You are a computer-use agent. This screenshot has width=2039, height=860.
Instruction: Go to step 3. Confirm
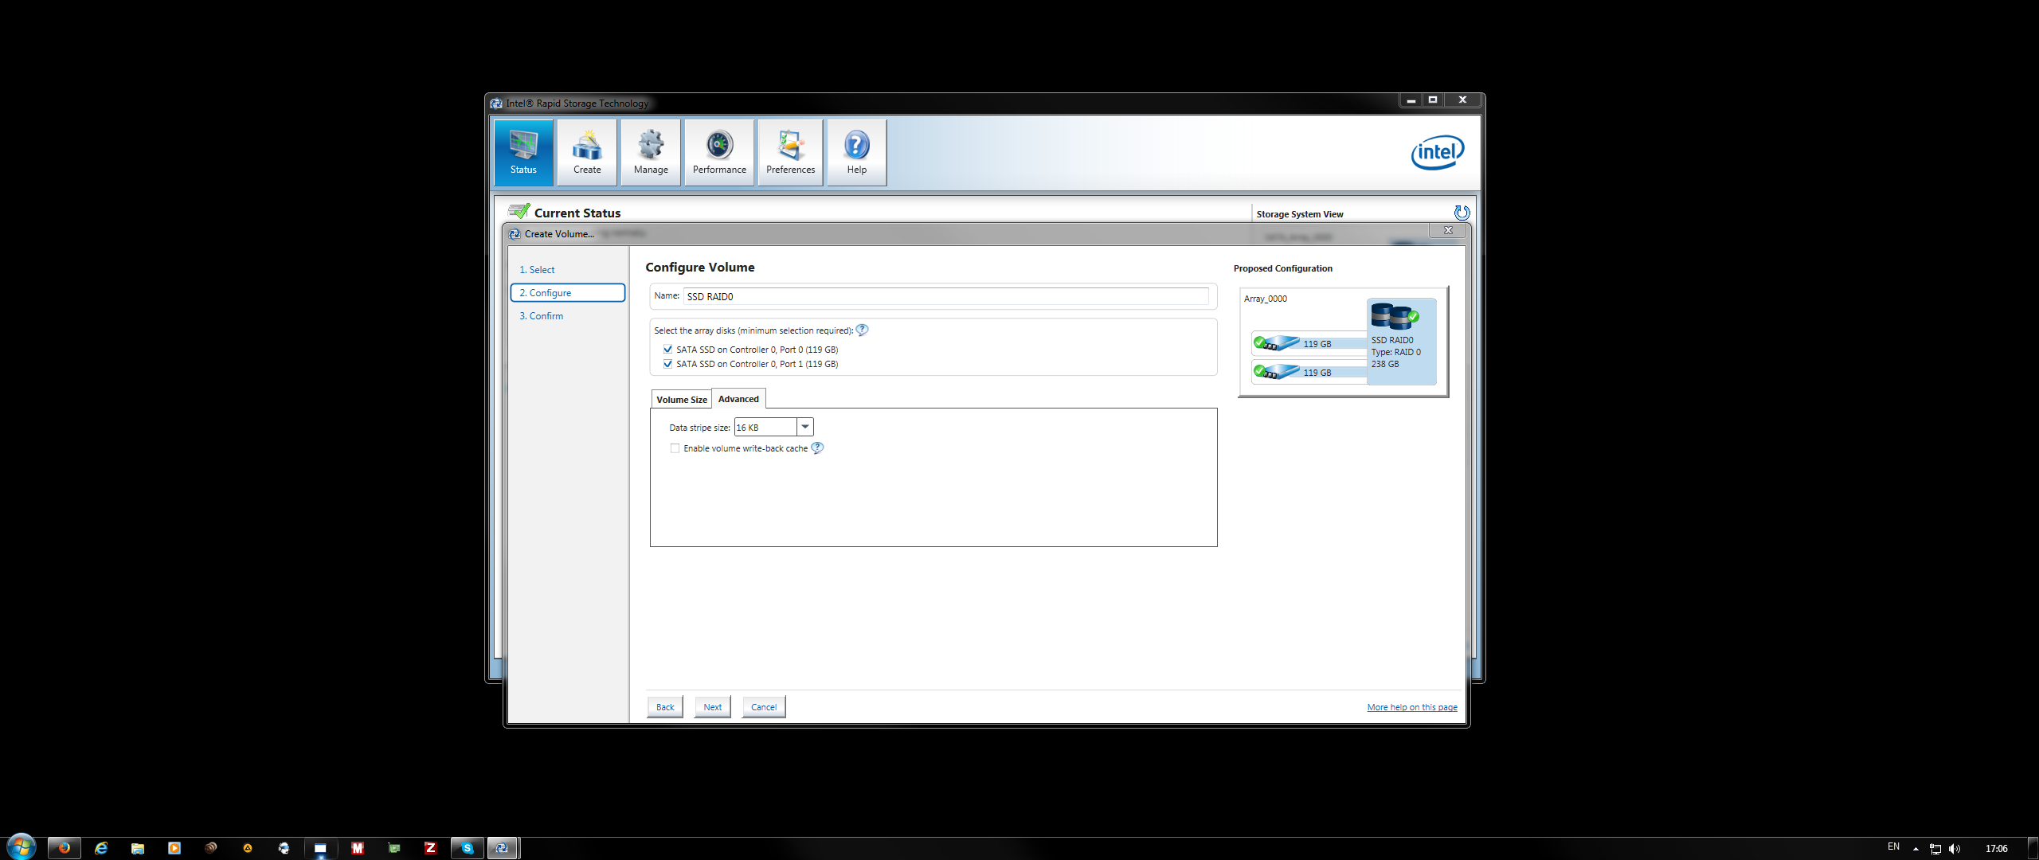pos(542,316)
